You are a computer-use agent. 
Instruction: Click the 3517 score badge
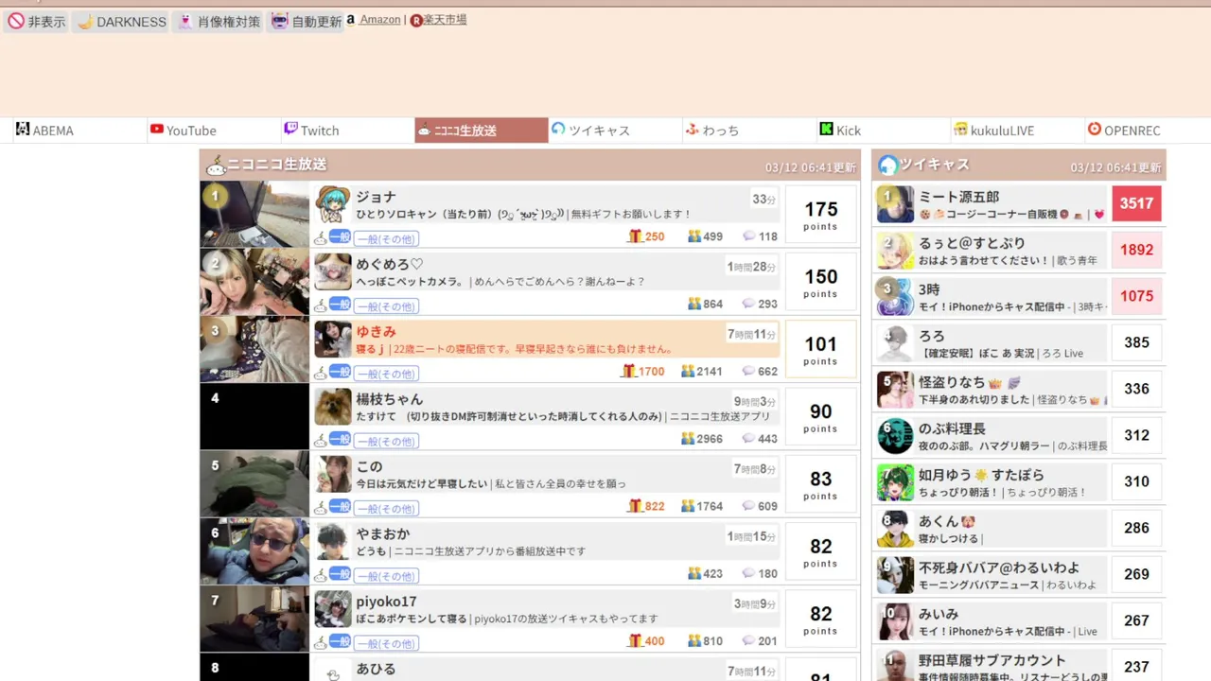coord(1136,203)
